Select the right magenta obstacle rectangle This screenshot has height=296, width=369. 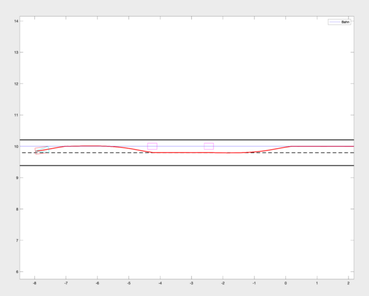208,146
